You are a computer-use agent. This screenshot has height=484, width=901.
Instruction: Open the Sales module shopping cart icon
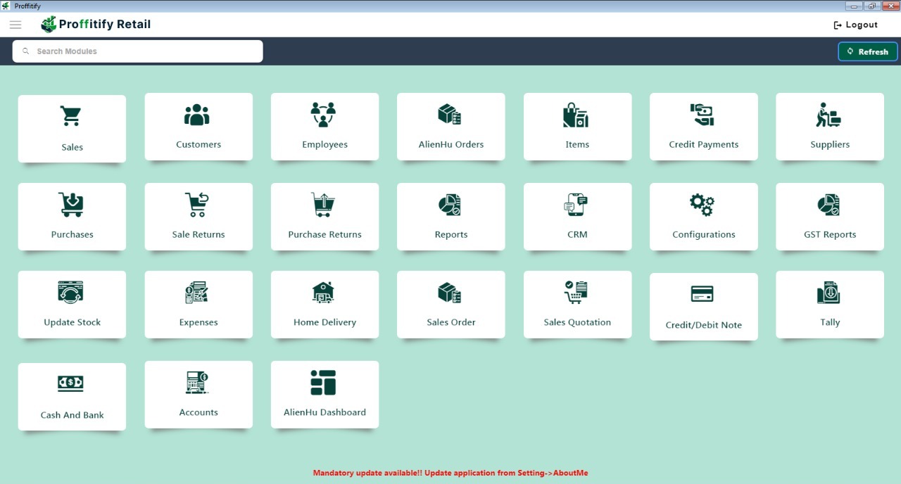coord(71,116)
